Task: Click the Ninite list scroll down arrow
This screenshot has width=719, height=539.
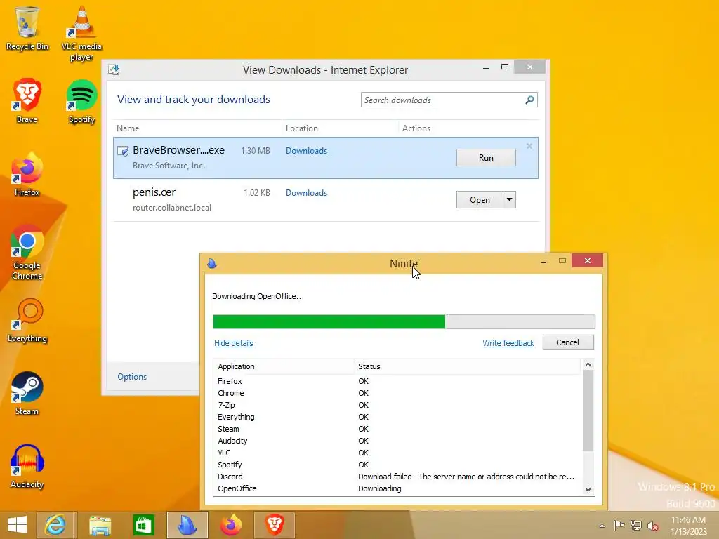Action: click(588, 489)
